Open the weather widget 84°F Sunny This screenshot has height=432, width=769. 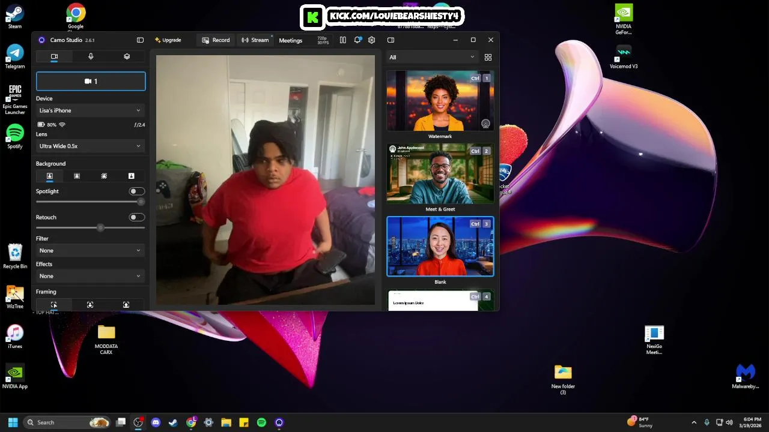(640, 422)
